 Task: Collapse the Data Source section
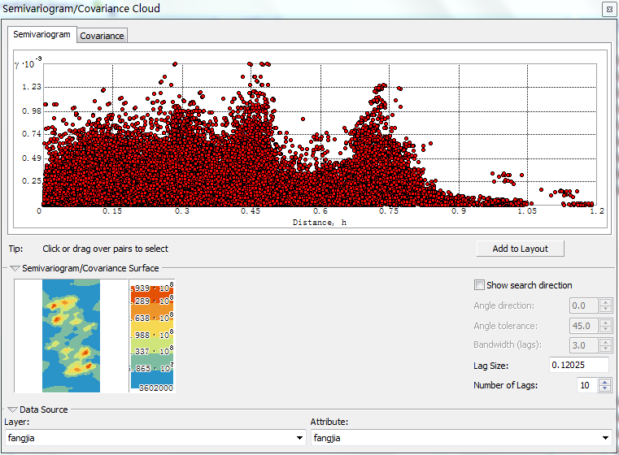point(13,410)
